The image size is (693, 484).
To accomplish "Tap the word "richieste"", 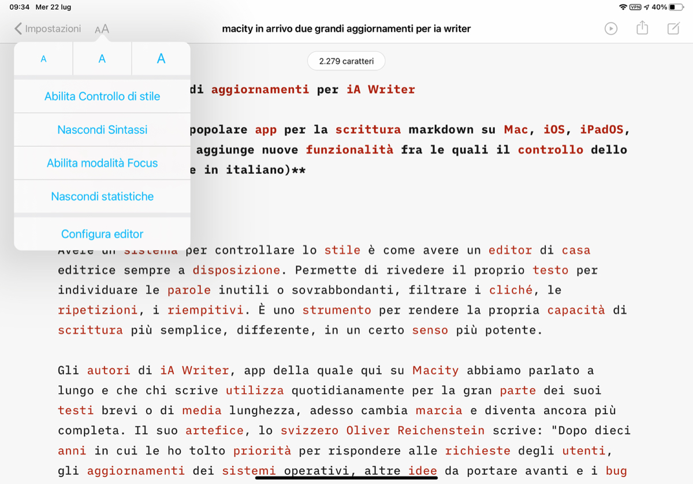I will point(478,451).
